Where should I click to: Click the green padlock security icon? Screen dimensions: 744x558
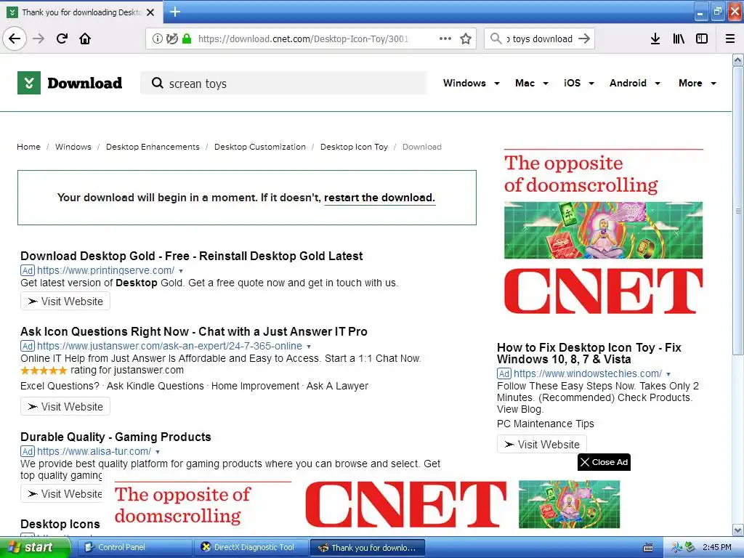point(187,39)
